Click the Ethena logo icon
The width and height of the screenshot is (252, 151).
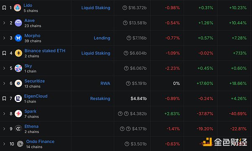pyautogui.click(x=18, y=129)
